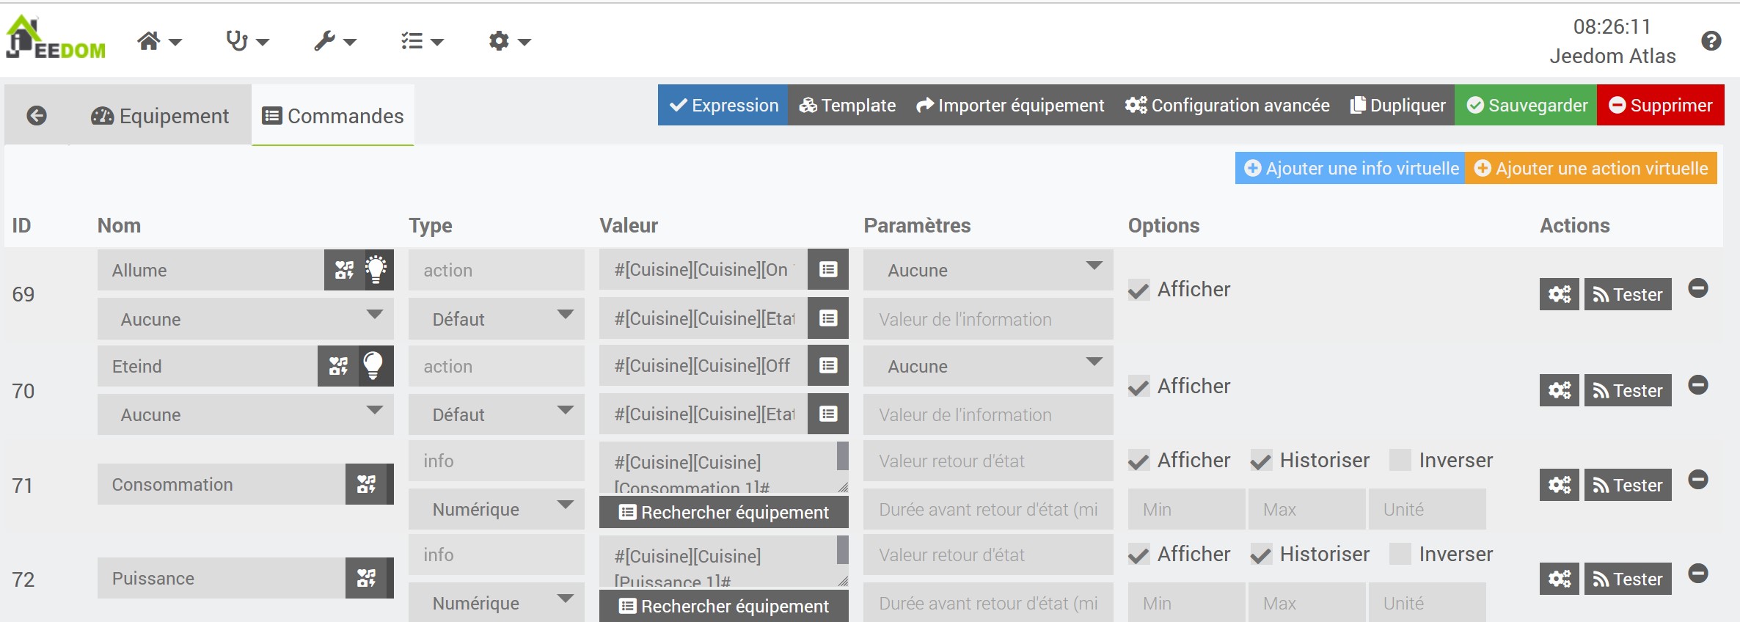Open the wrench tools menu
1740x622 pixels.
tap(335, 41)
